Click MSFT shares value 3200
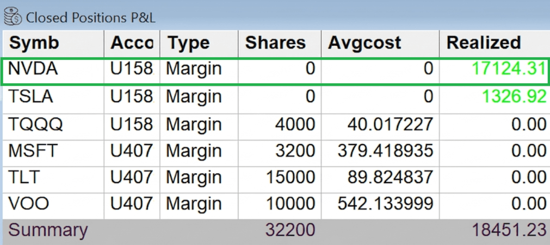Image resolution: width=550 pixels, height=245 pixels. tap(295, 150)
